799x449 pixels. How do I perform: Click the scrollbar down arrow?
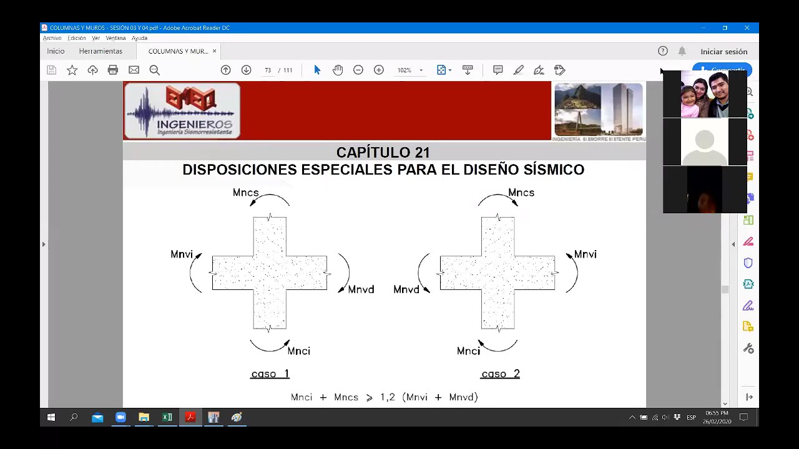pyautogui.click(x=725, y=403)
